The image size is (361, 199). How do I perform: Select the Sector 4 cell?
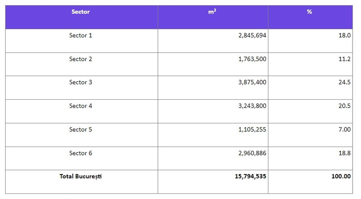pos(81,106)
